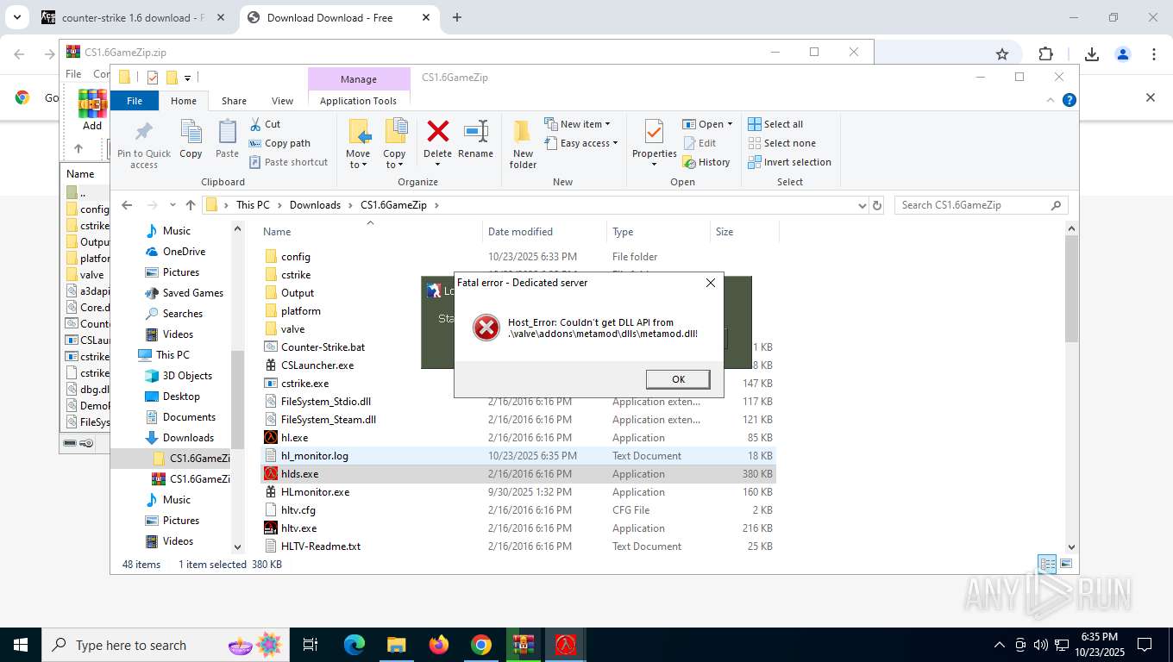Go up one folder level arrow
The width and height of the screenshot is (1173, 662).
191,205
